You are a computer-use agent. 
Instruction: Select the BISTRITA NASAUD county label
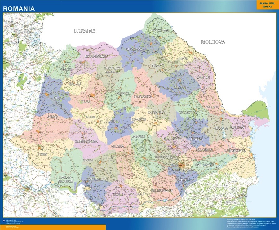click(x=112, y=70)
